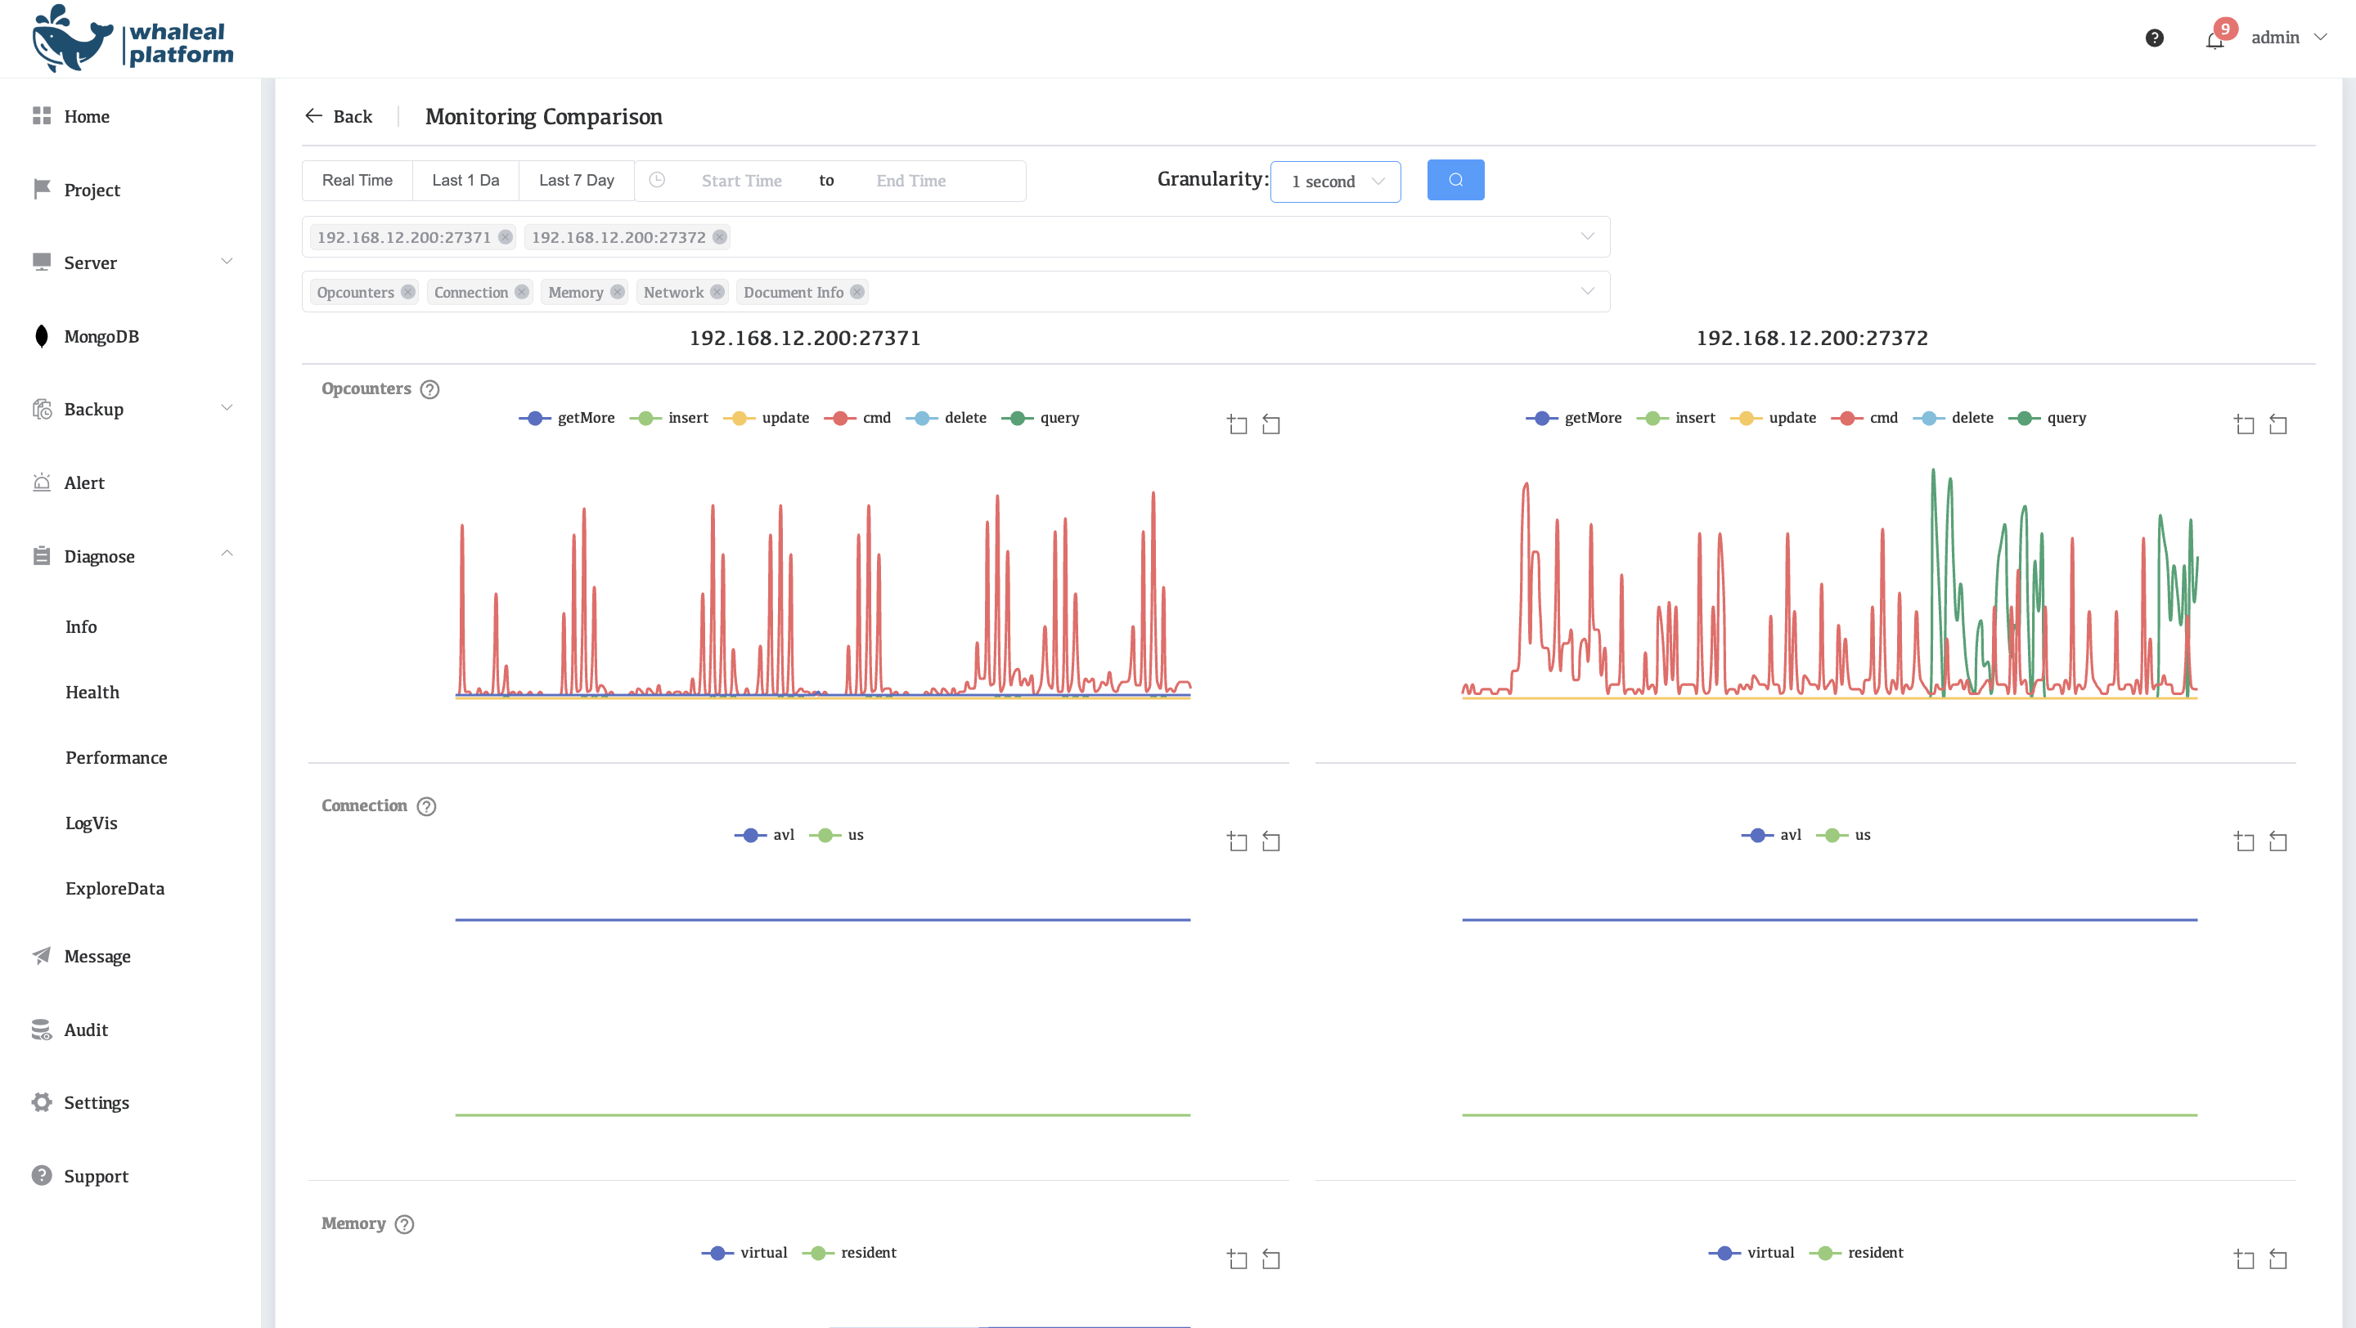
Task: Click the help question mark icon in header
Action: click(x=2154, y=38)
